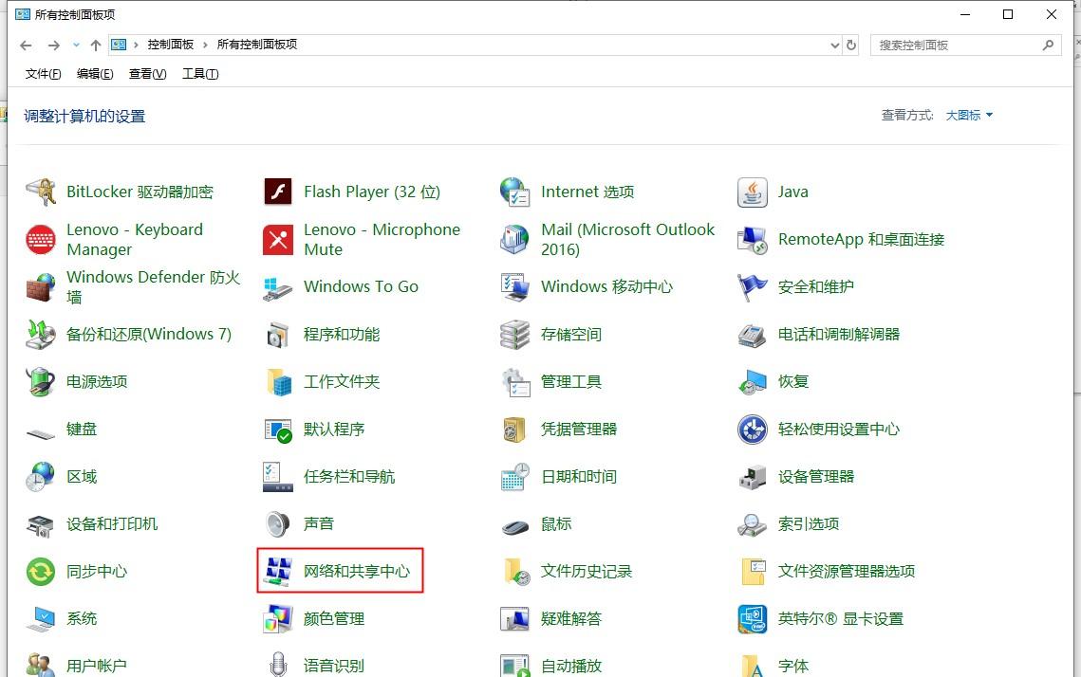Open Lenovo Keyboard Manager icon
The height and width of the screenshot is (677, 1081).
tap(41, 239)
